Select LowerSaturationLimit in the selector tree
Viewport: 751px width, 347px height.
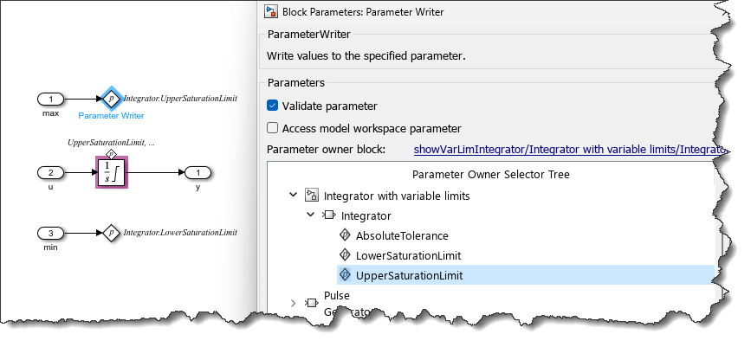coord(409,255)
